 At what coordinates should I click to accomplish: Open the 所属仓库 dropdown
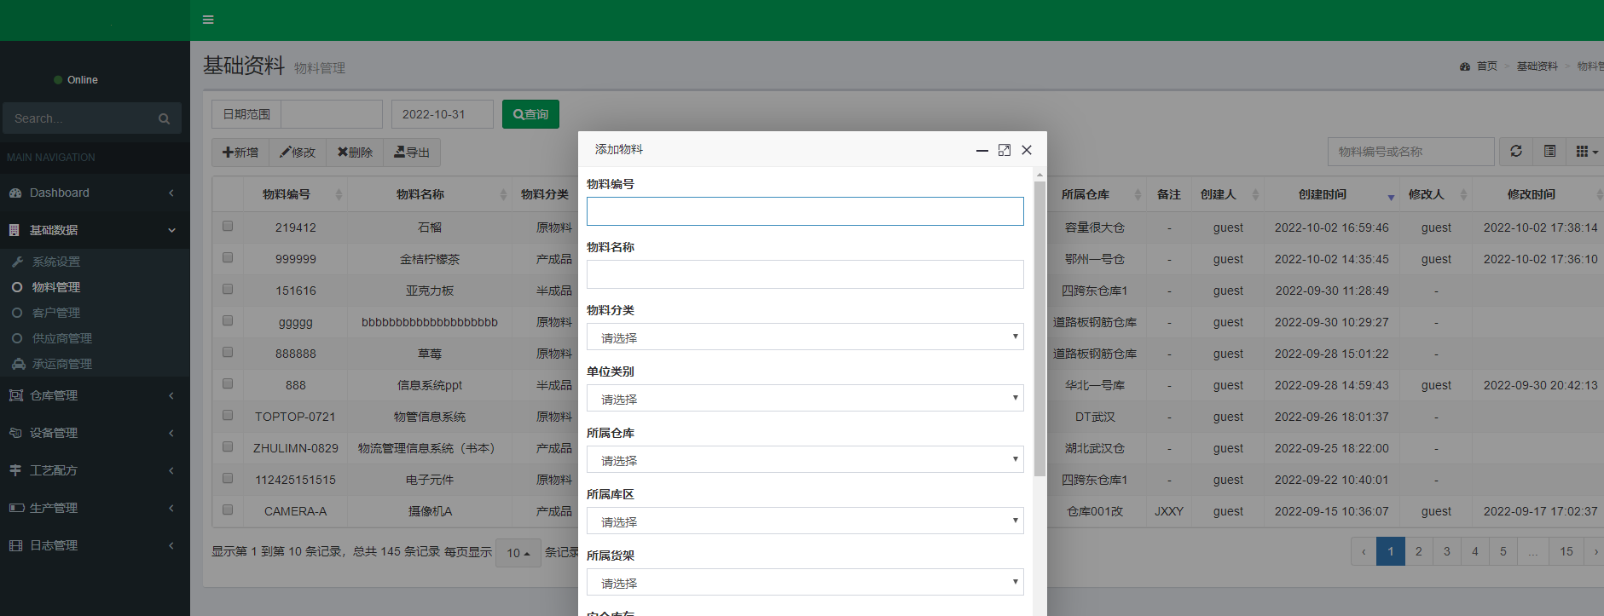click(x=805, y=460)
